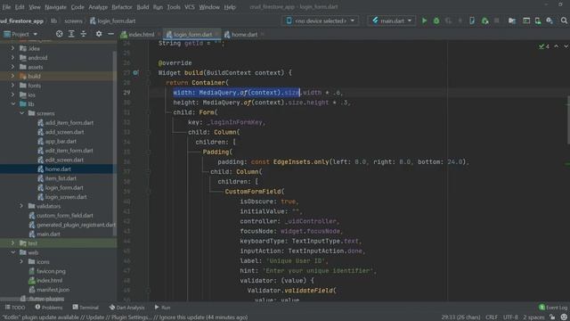Click the '2 spaces' indent status entry
The image size is (570, 321).
click(533, 317)
